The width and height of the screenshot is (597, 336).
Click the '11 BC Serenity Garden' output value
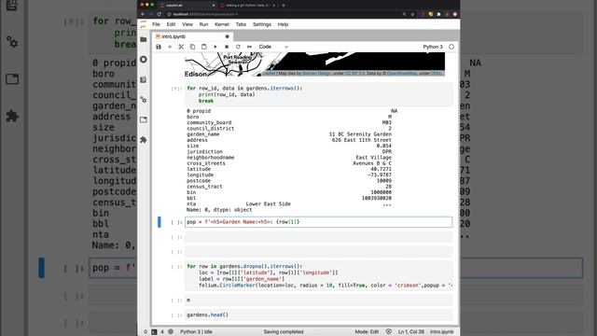(x=360, y=134)
